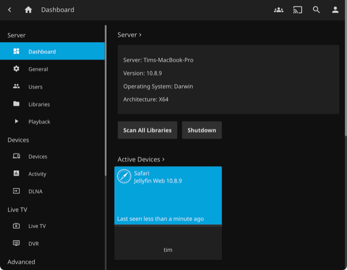The width and height of the screenshot is (347, 270).
Task: Select the Safari active device card
Action: [168, 195]
